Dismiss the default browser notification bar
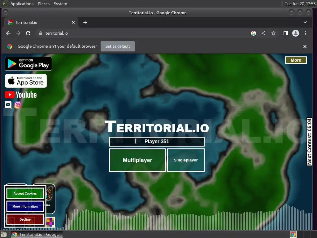 tap(305, 46)
